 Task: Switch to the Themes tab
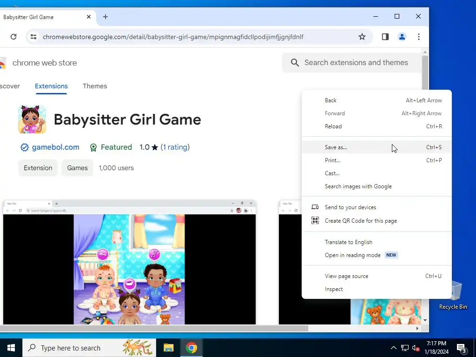tap(95, 86)
